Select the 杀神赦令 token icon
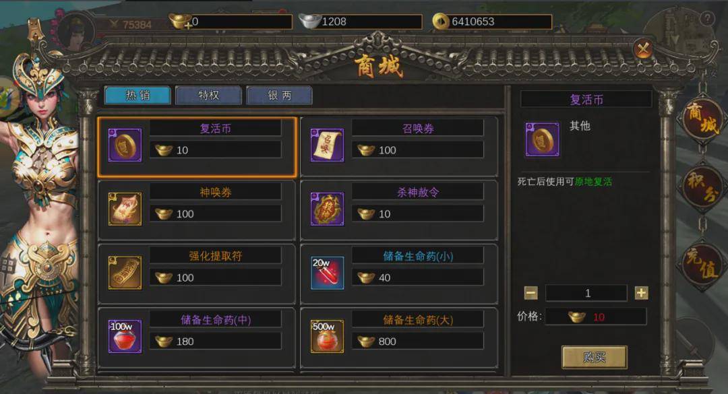The image size is (728, 394). click(328, 209)
